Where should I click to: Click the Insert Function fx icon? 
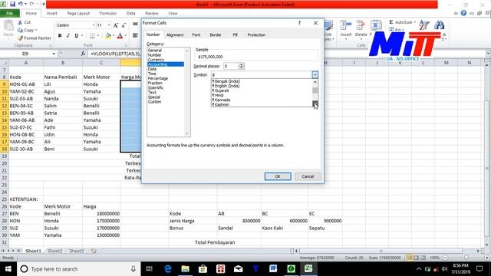pyautogui.click(x=83, y=54)
